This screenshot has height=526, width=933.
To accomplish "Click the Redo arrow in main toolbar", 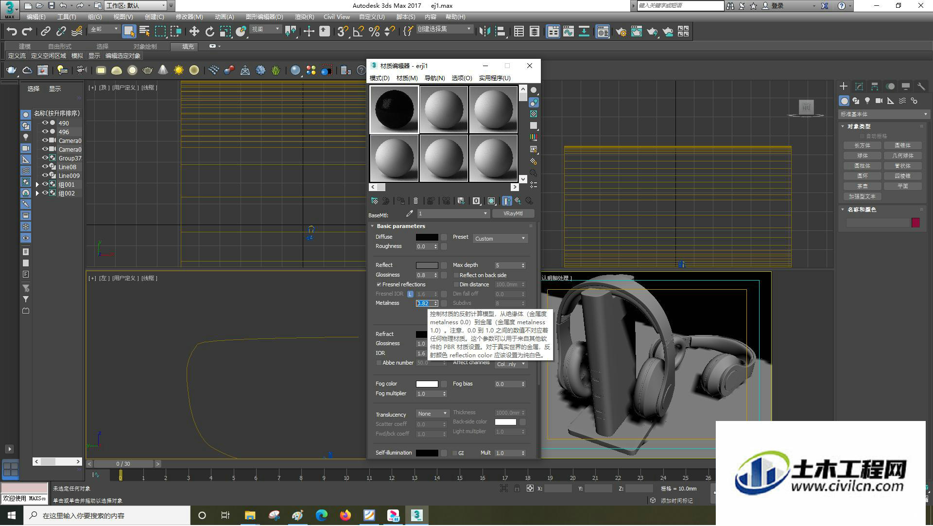I will coord(27,32).
